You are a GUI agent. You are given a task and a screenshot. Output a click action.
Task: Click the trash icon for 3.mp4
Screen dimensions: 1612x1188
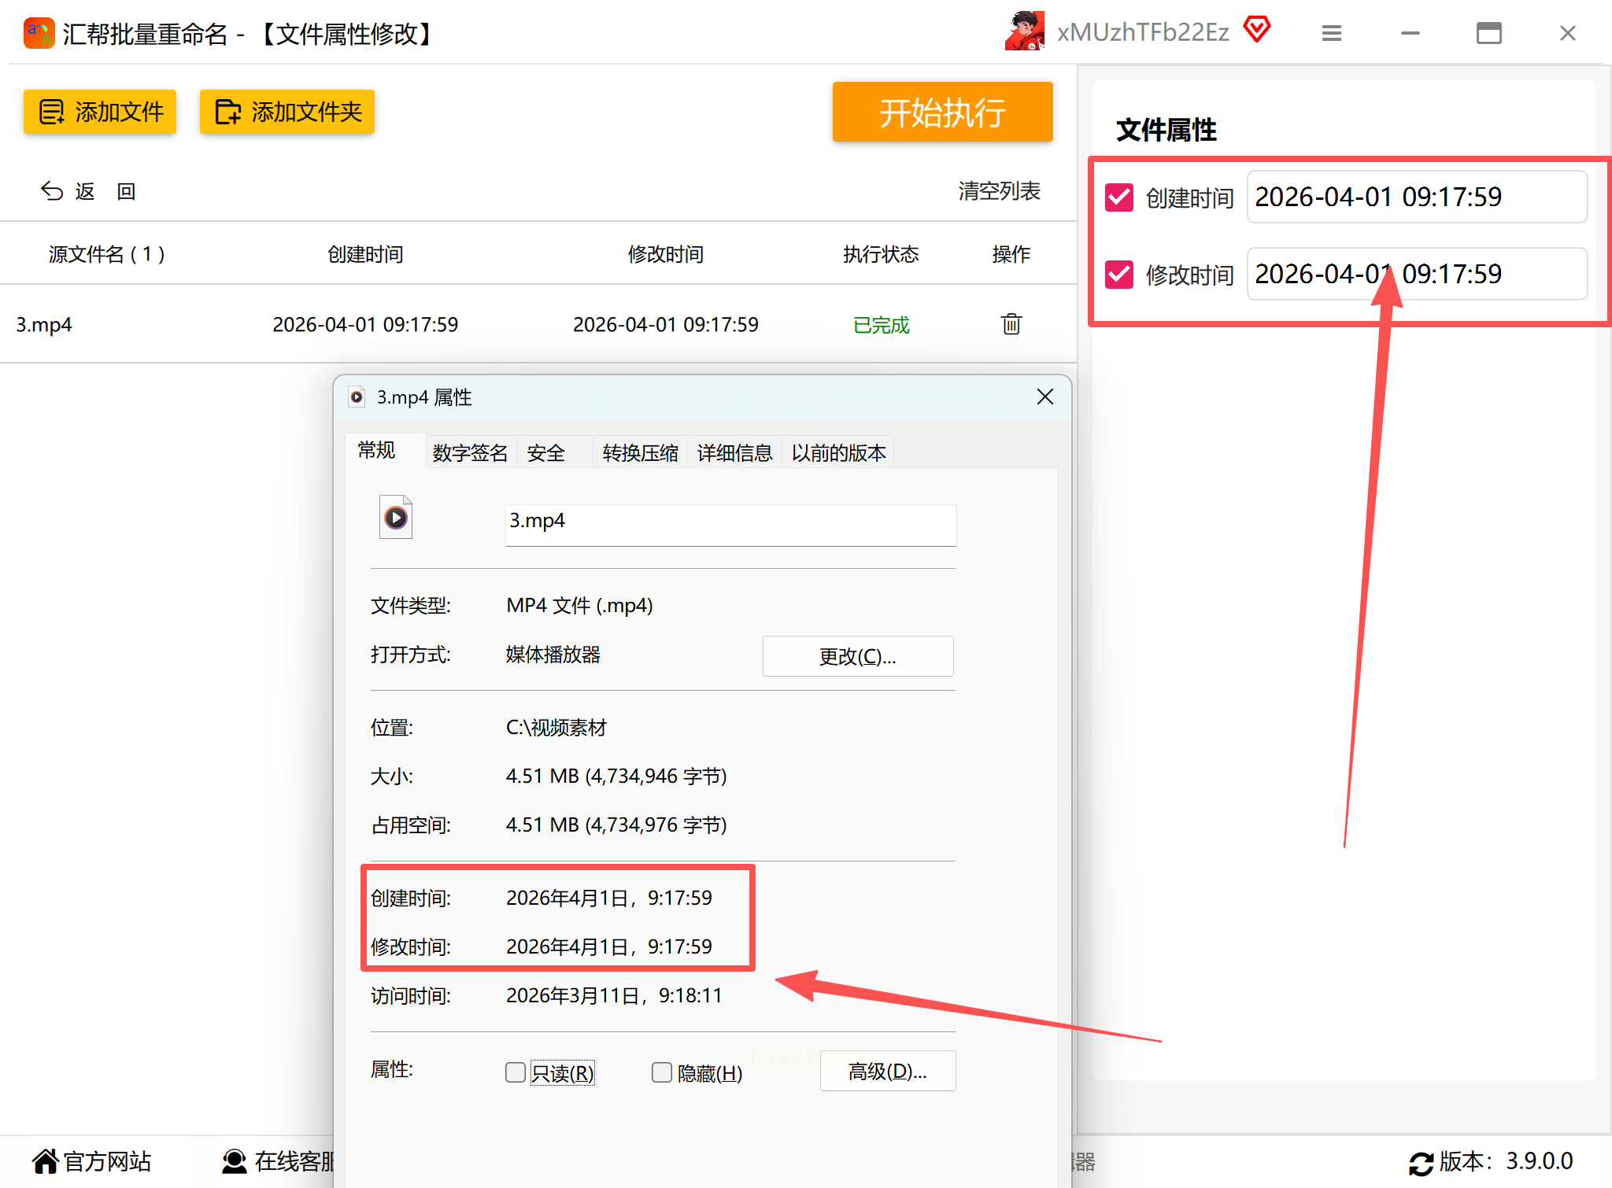[1011, 324]
